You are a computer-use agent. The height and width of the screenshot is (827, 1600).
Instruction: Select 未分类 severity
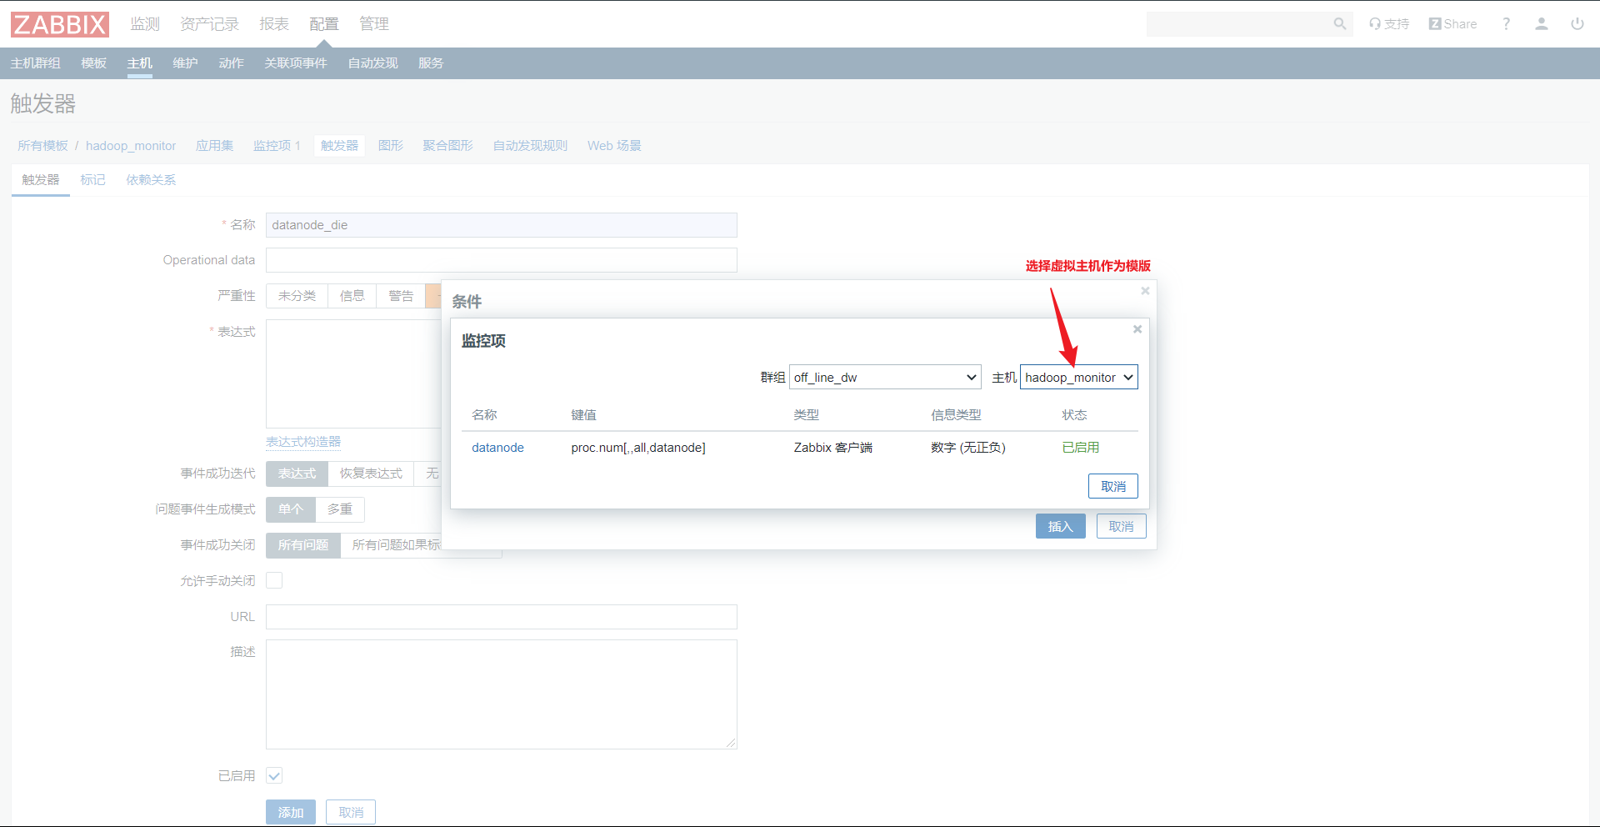[297, 296]
